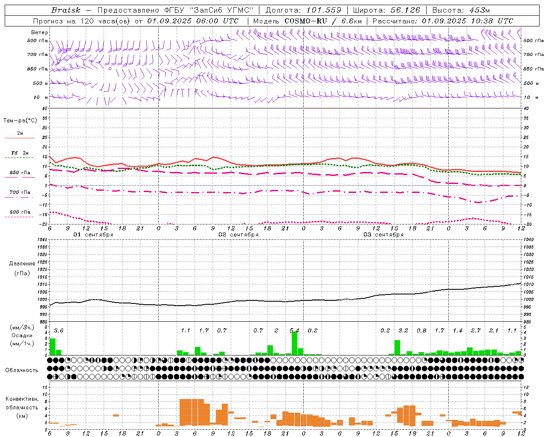
Task: Click the "3.6" precipitation total
Action: click(x=58, y=331)
